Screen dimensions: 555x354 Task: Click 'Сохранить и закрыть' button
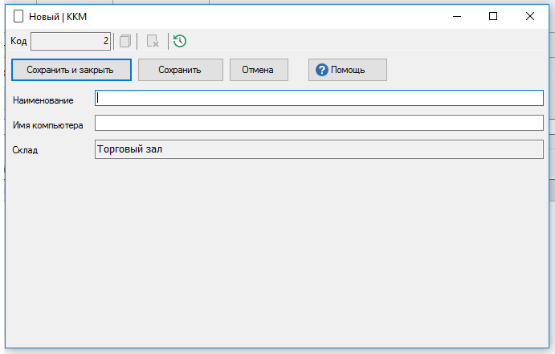[x=71, y=70]
